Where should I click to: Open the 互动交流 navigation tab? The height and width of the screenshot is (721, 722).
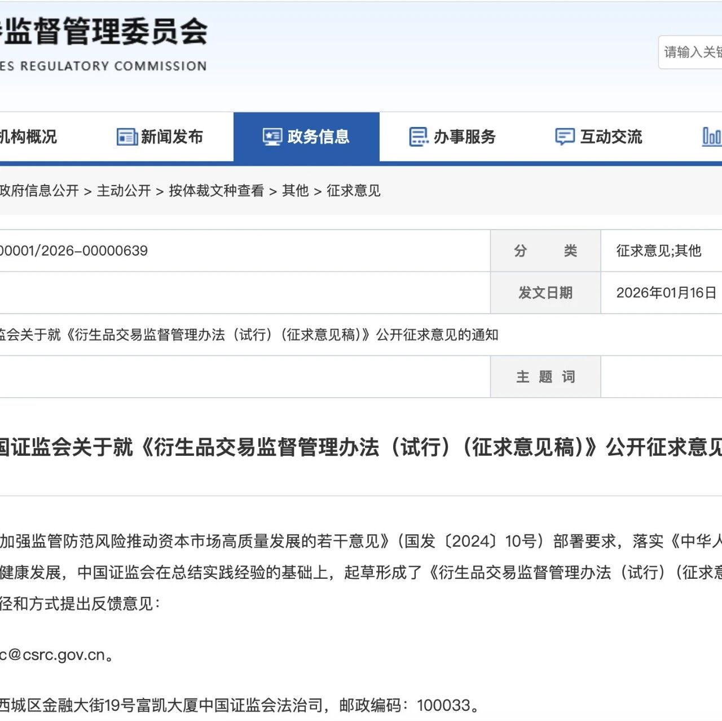click(x=598, y=137)
